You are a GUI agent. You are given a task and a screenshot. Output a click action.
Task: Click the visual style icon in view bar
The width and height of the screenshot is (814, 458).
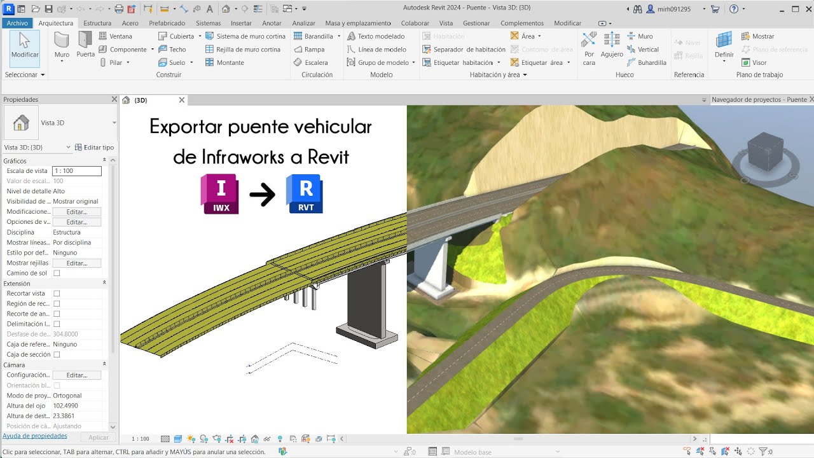(x=178, y=439)
